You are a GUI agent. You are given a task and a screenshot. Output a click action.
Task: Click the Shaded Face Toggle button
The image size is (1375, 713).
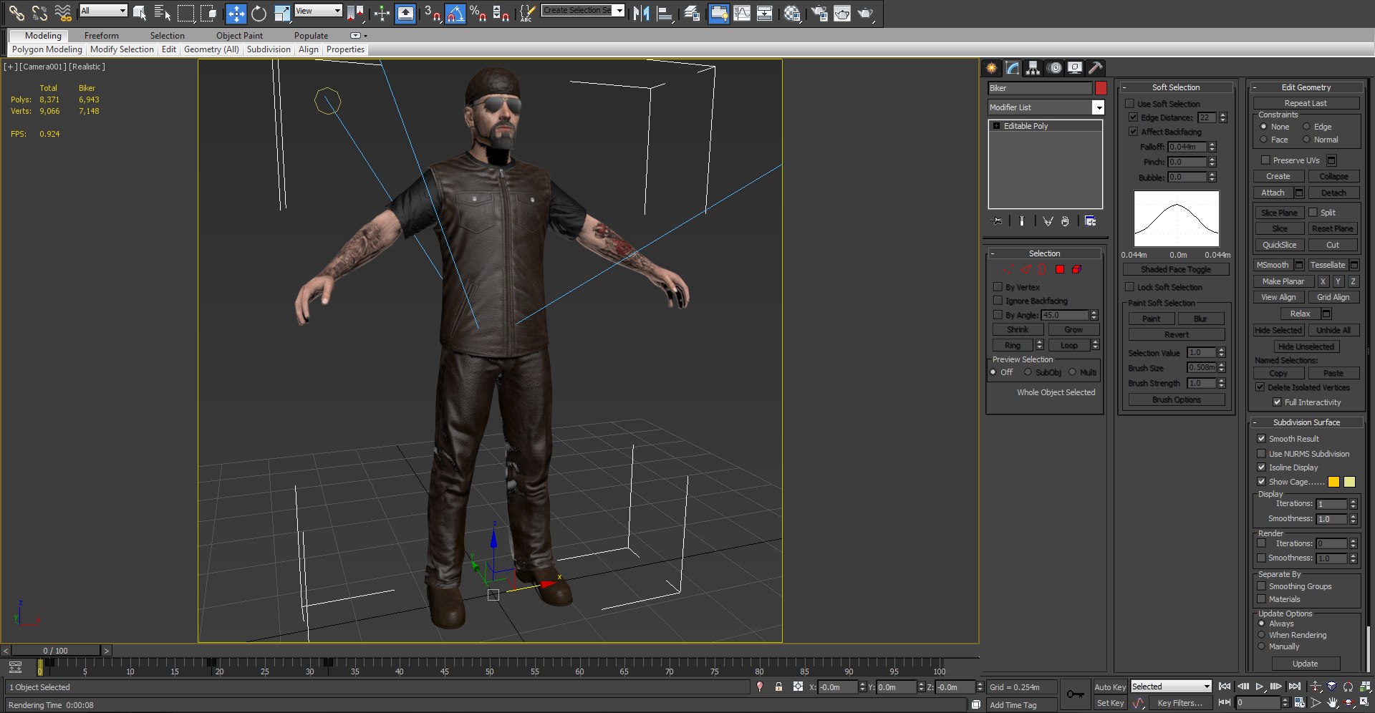click(x=1176, y=269)
